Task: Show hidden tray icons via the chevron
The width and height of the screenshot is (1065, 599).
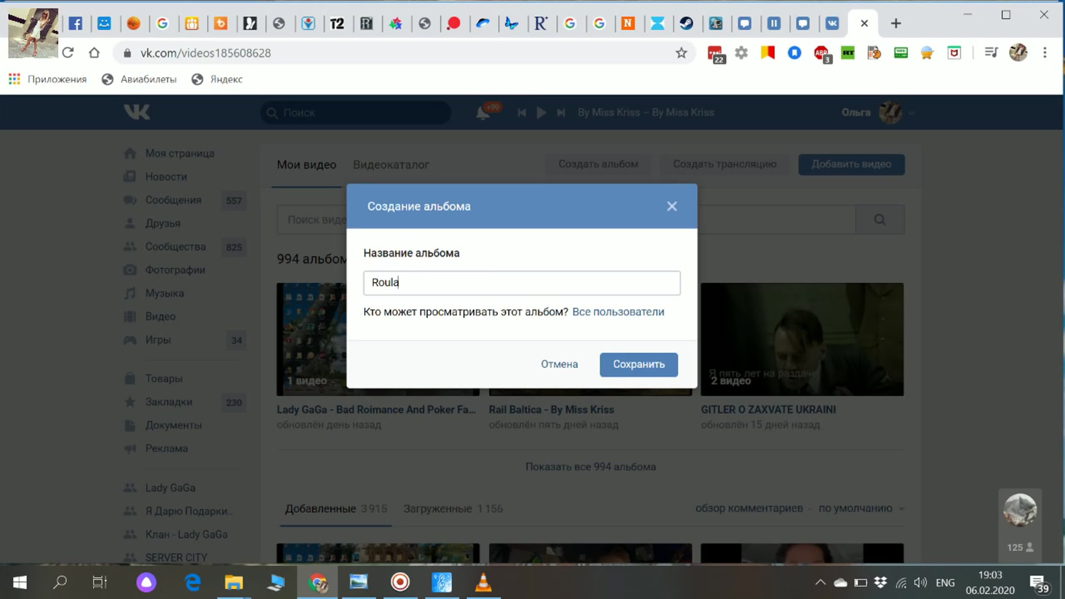Action: pos(820,582)
